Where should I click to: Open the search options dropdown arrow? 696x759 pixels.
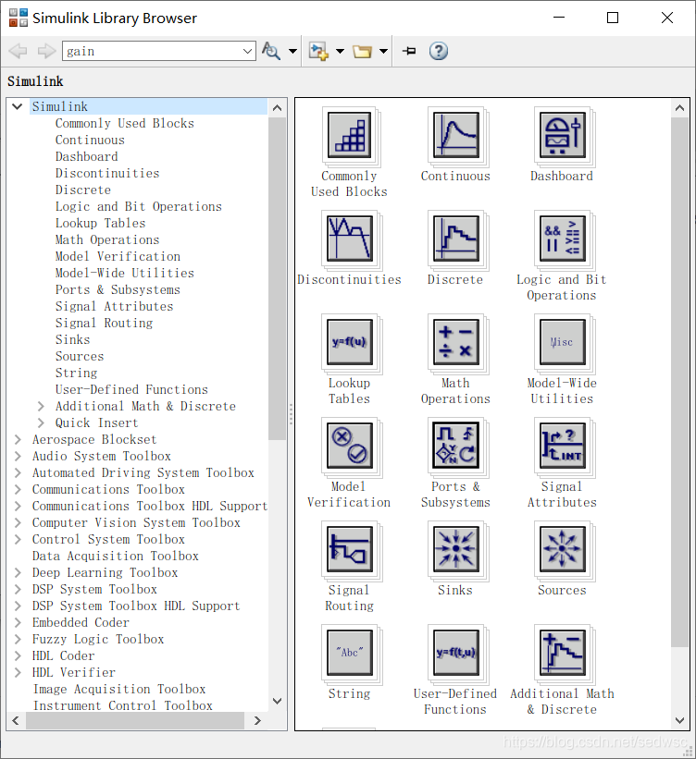tap(292, 51)
